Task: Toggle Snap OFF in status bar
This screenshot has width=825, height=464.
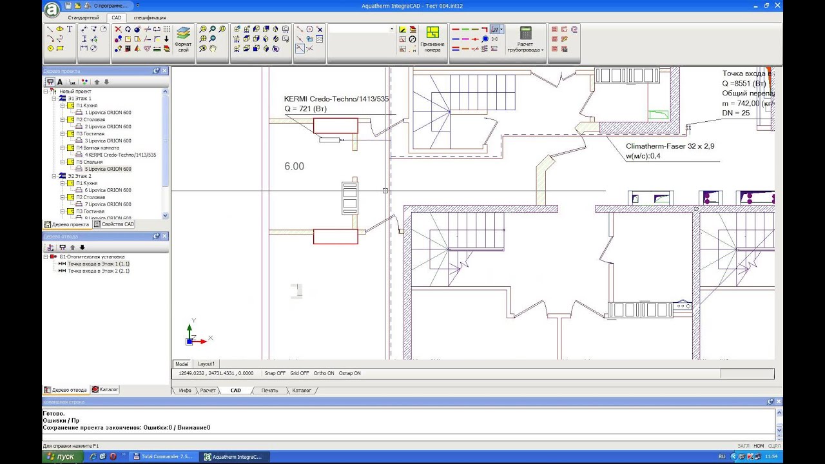Action: click(275, 373)
